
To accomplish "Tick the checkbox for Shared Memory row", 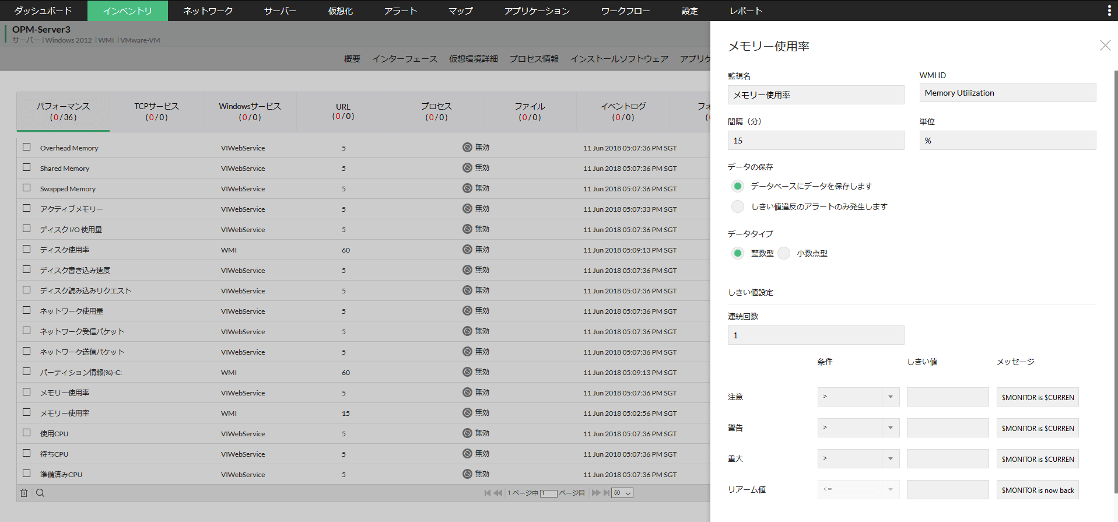I will (x=27, y=167).
